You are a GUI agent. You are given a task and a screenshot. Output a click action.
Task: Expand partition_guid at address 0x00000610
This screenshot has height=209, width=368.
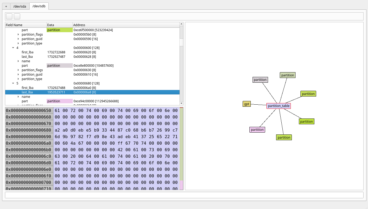coord(18,75)
